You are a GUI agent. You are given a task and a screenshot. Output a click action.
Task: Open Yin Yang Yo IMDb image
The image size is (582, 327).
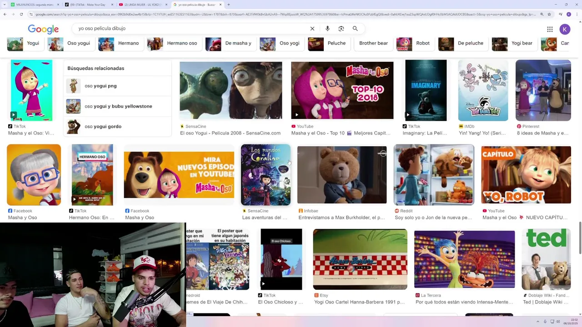pos(483,90)
